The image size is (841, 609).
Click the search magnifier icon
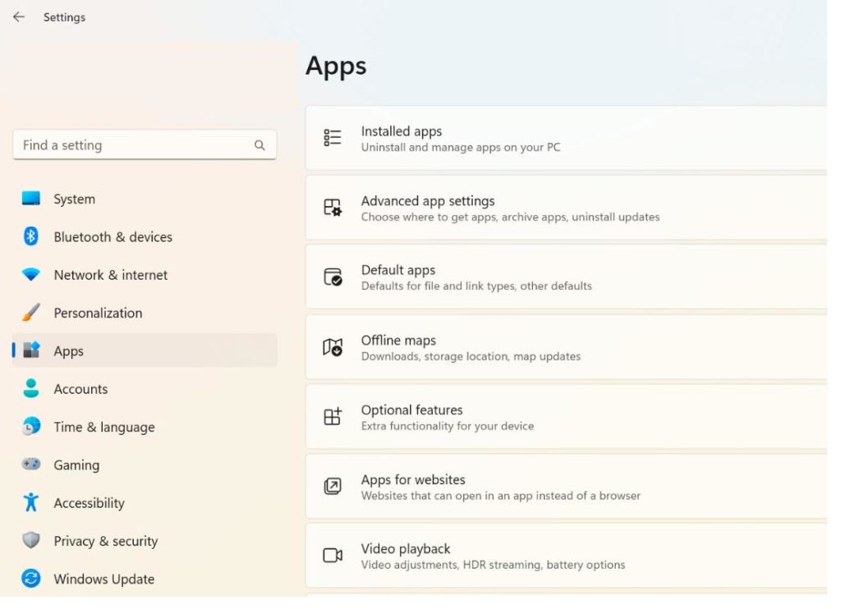(260, 145)
